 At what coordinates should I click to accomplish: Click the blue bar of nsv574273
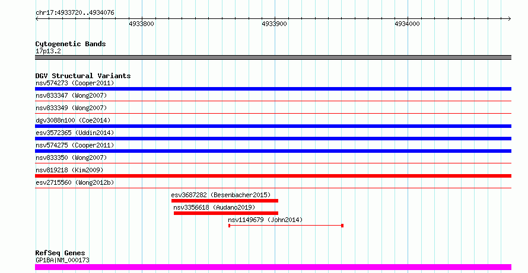(x=273, y=89)
